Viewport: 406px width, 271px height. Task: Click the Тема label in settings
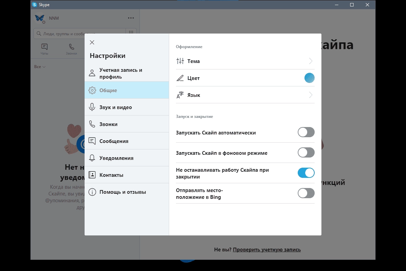click(194, 61)
